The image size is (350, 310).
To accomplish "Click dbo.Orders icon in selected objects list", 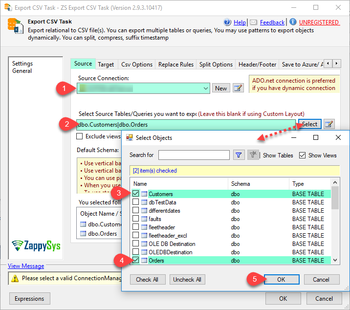I will 83,234.
